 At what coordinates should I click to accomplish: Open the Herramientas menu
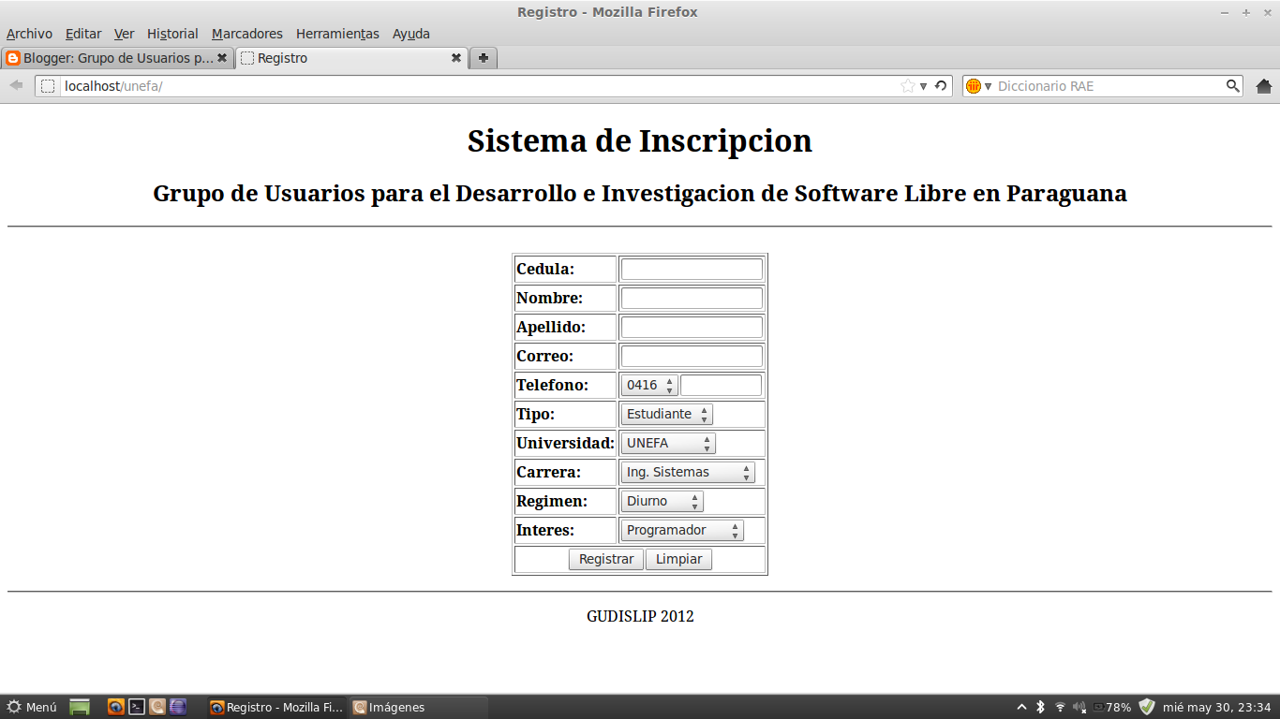point(336,33)
